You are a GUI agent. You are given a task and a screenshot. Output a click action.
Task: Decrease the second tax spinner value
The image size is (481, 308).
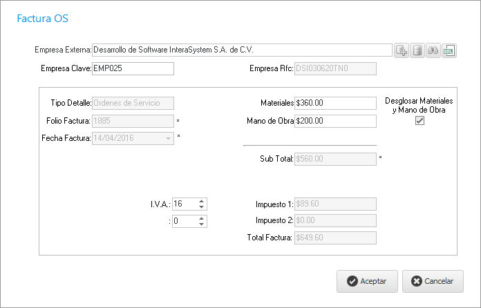click(201, 224)
